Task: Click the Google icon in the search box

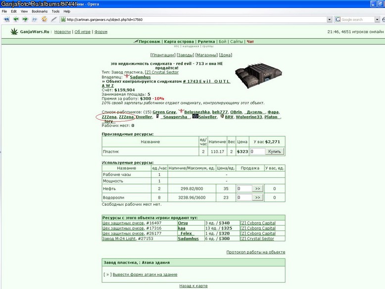Action: click(x=338, y=19)
